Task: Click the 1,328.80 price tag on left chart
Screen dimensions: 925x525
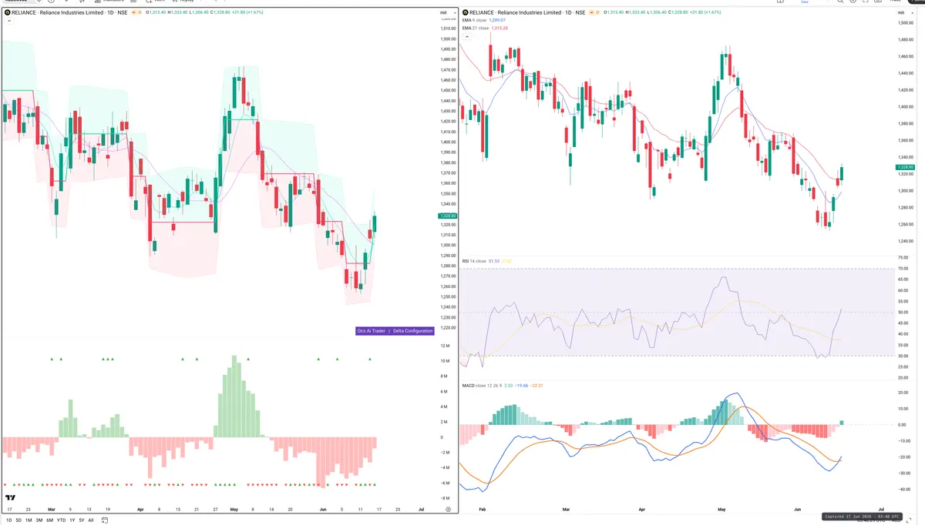Action: pos(449,216)
